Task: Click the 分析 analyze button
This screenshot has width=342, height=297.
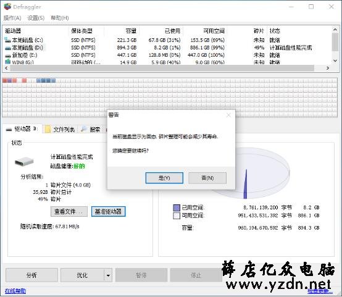Action: point(31,275)
